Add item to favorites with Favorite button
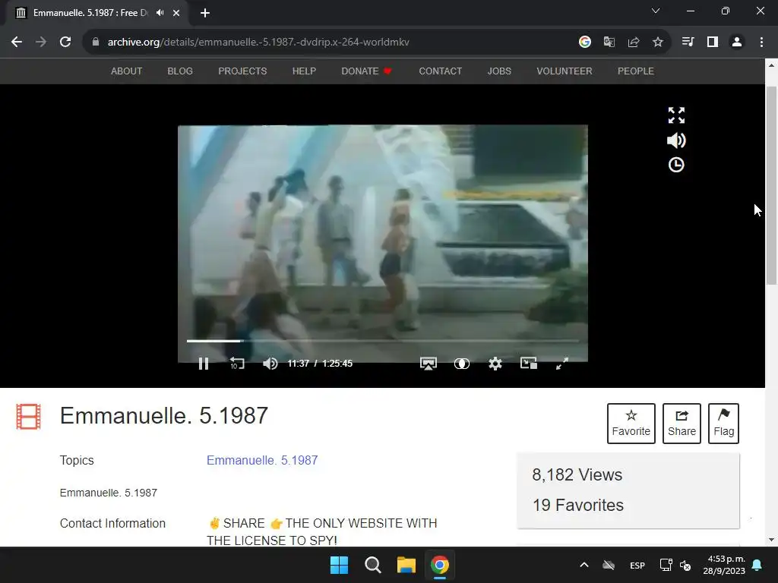 tap(631, 424)
